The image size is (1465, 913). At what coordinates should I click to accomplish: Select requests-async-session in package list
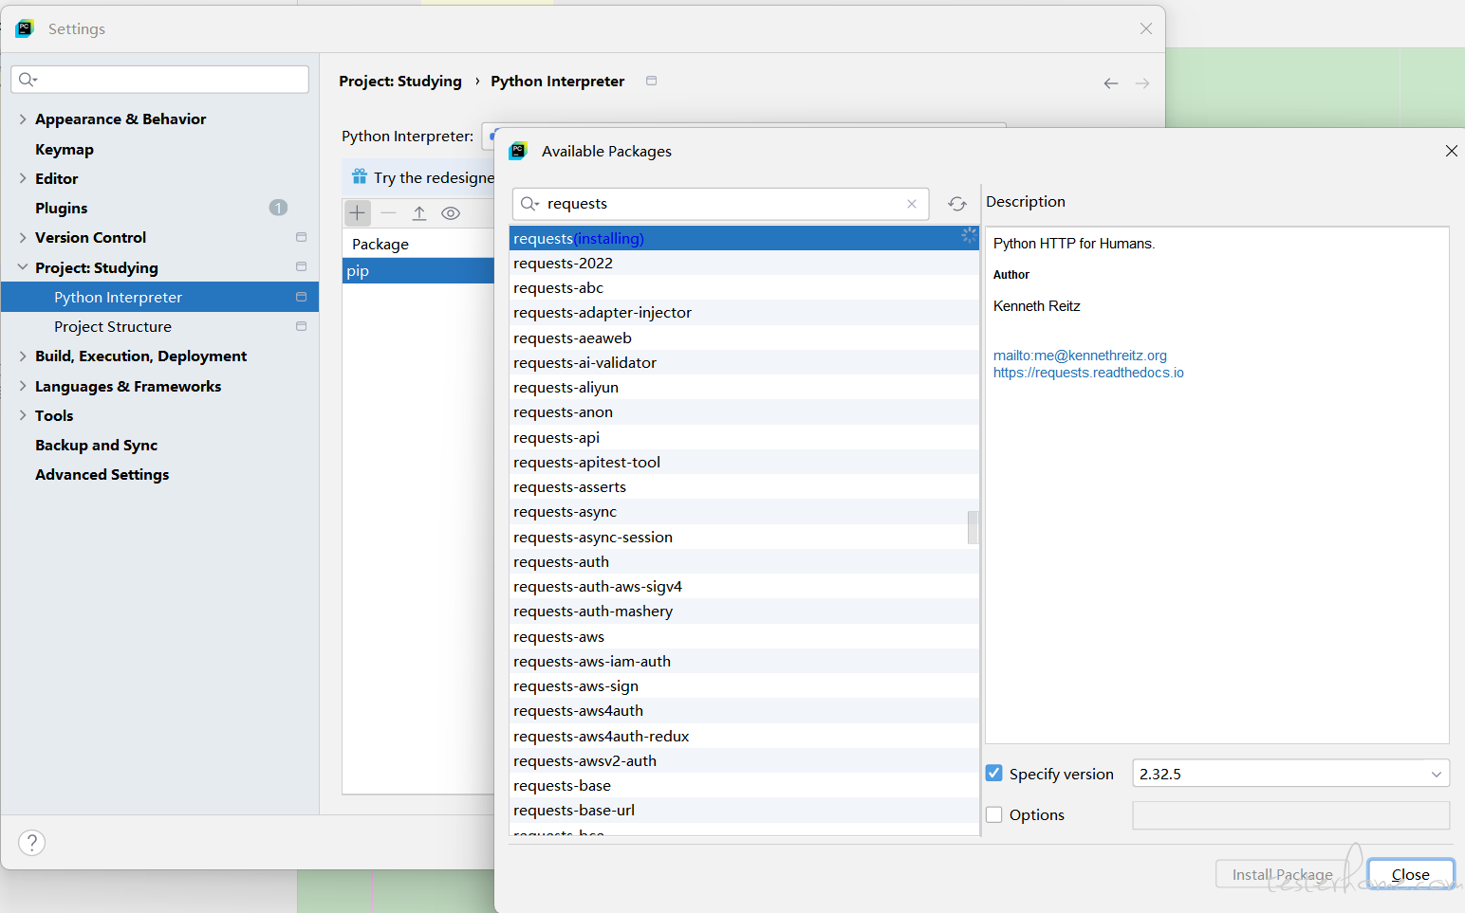click(x=593, y=538)
